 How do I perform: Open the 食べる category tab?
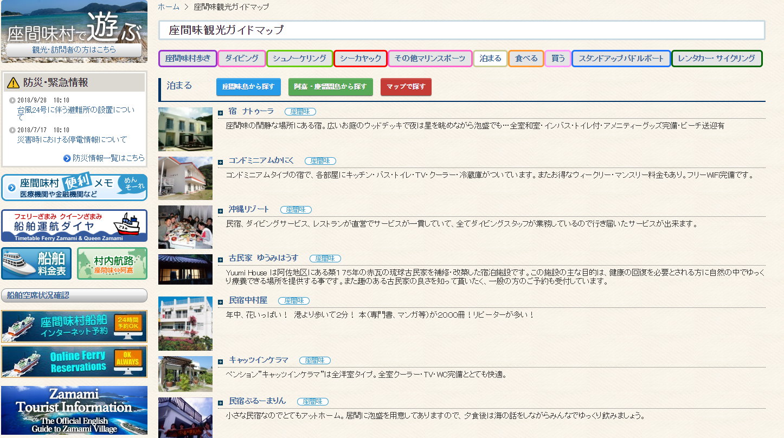pyautogui.click(x=526, y=59)
